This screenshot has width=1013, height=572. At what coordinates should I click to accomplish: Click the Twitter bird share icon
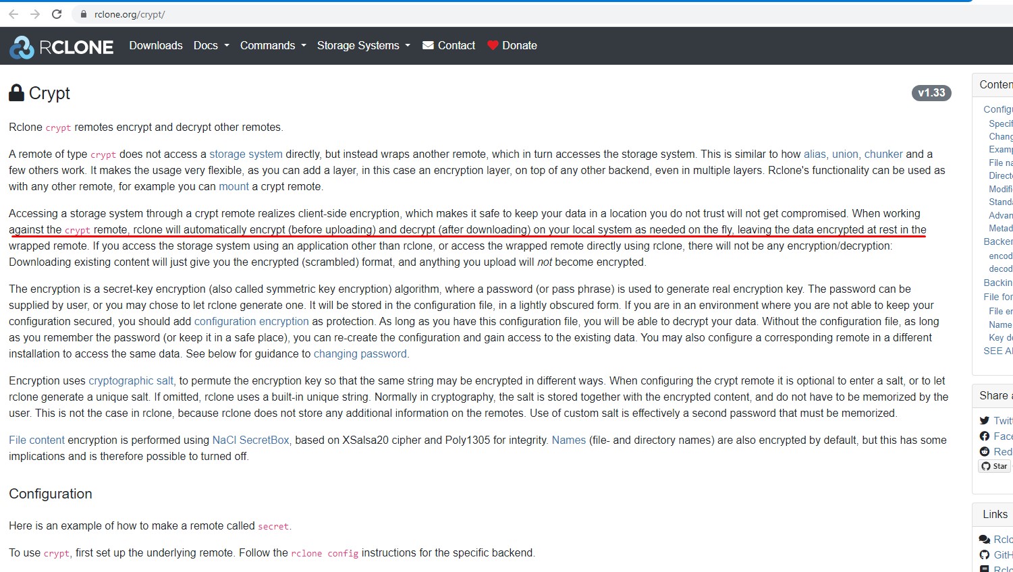(x=985, y=420)
